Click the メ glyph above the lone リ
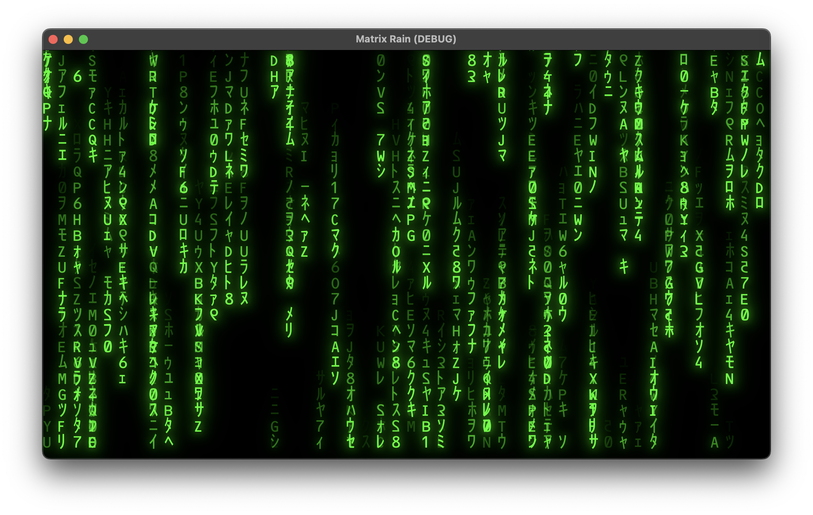Screen dimensions: 813x515 (x=289, y=314)
